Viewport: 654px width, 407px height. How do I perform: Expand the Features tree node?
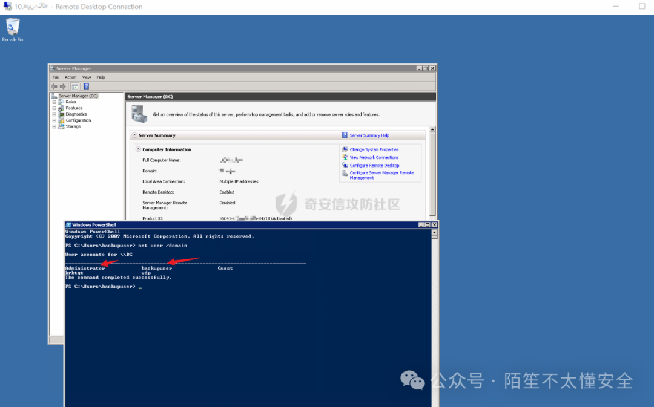54,108
